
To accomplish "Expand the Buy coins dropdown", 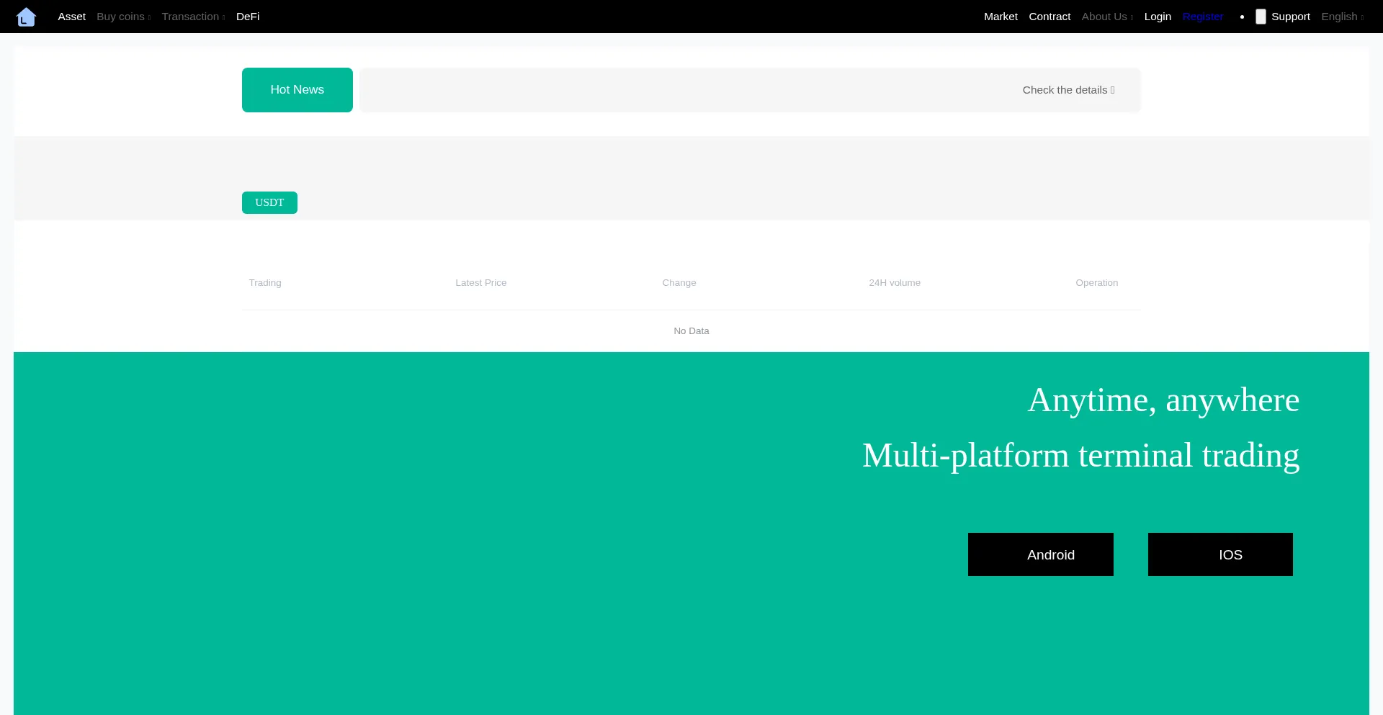I will click(123, 17).
